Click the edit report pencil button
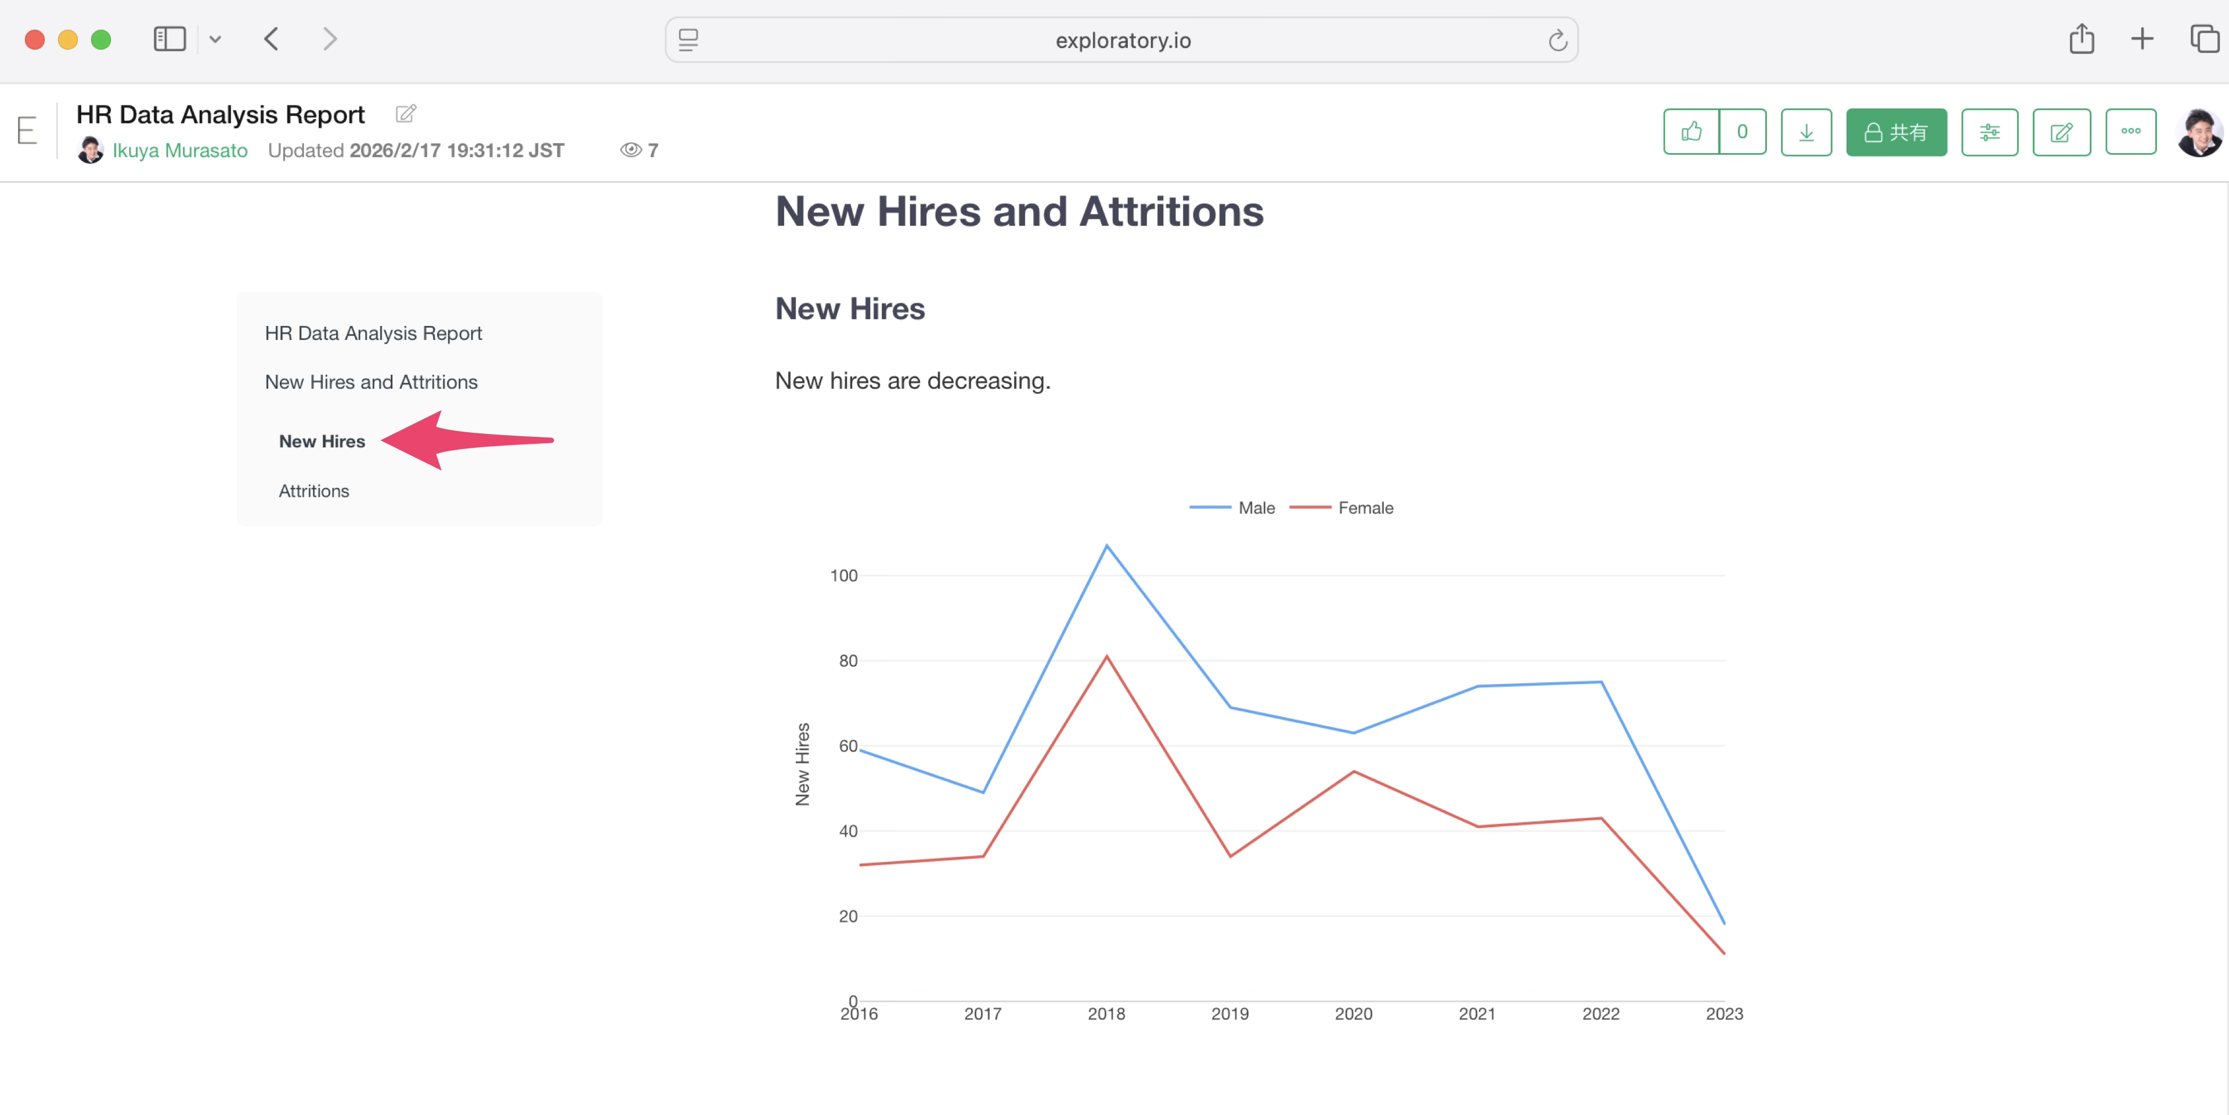This screenshot has width=2229, height=1115. pos(2061,132)
